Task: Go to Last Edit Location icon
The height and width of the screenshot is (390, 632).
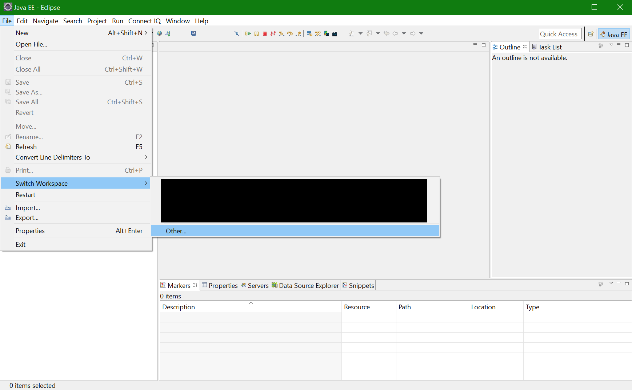Action: (387, 33)
